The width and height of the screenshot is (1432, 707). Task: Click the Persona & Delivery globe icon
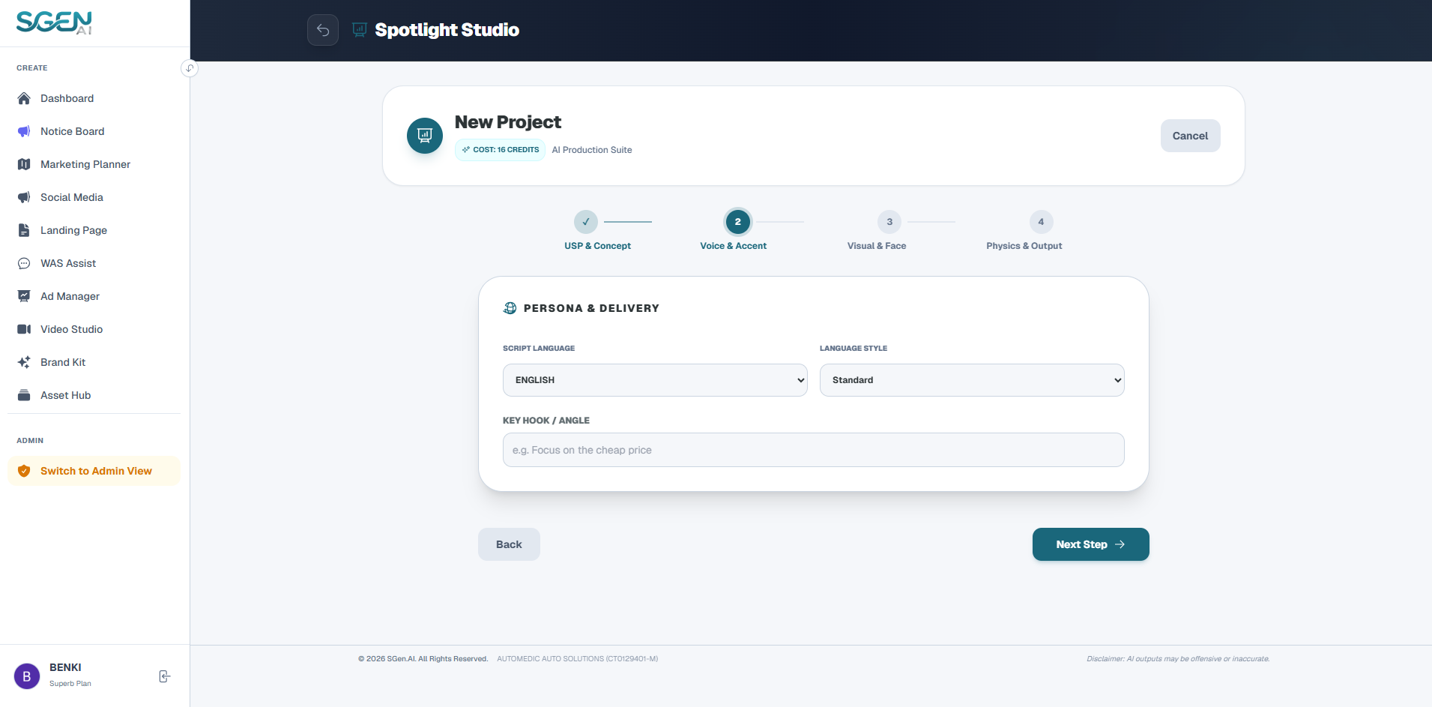(x=510, y=308)
